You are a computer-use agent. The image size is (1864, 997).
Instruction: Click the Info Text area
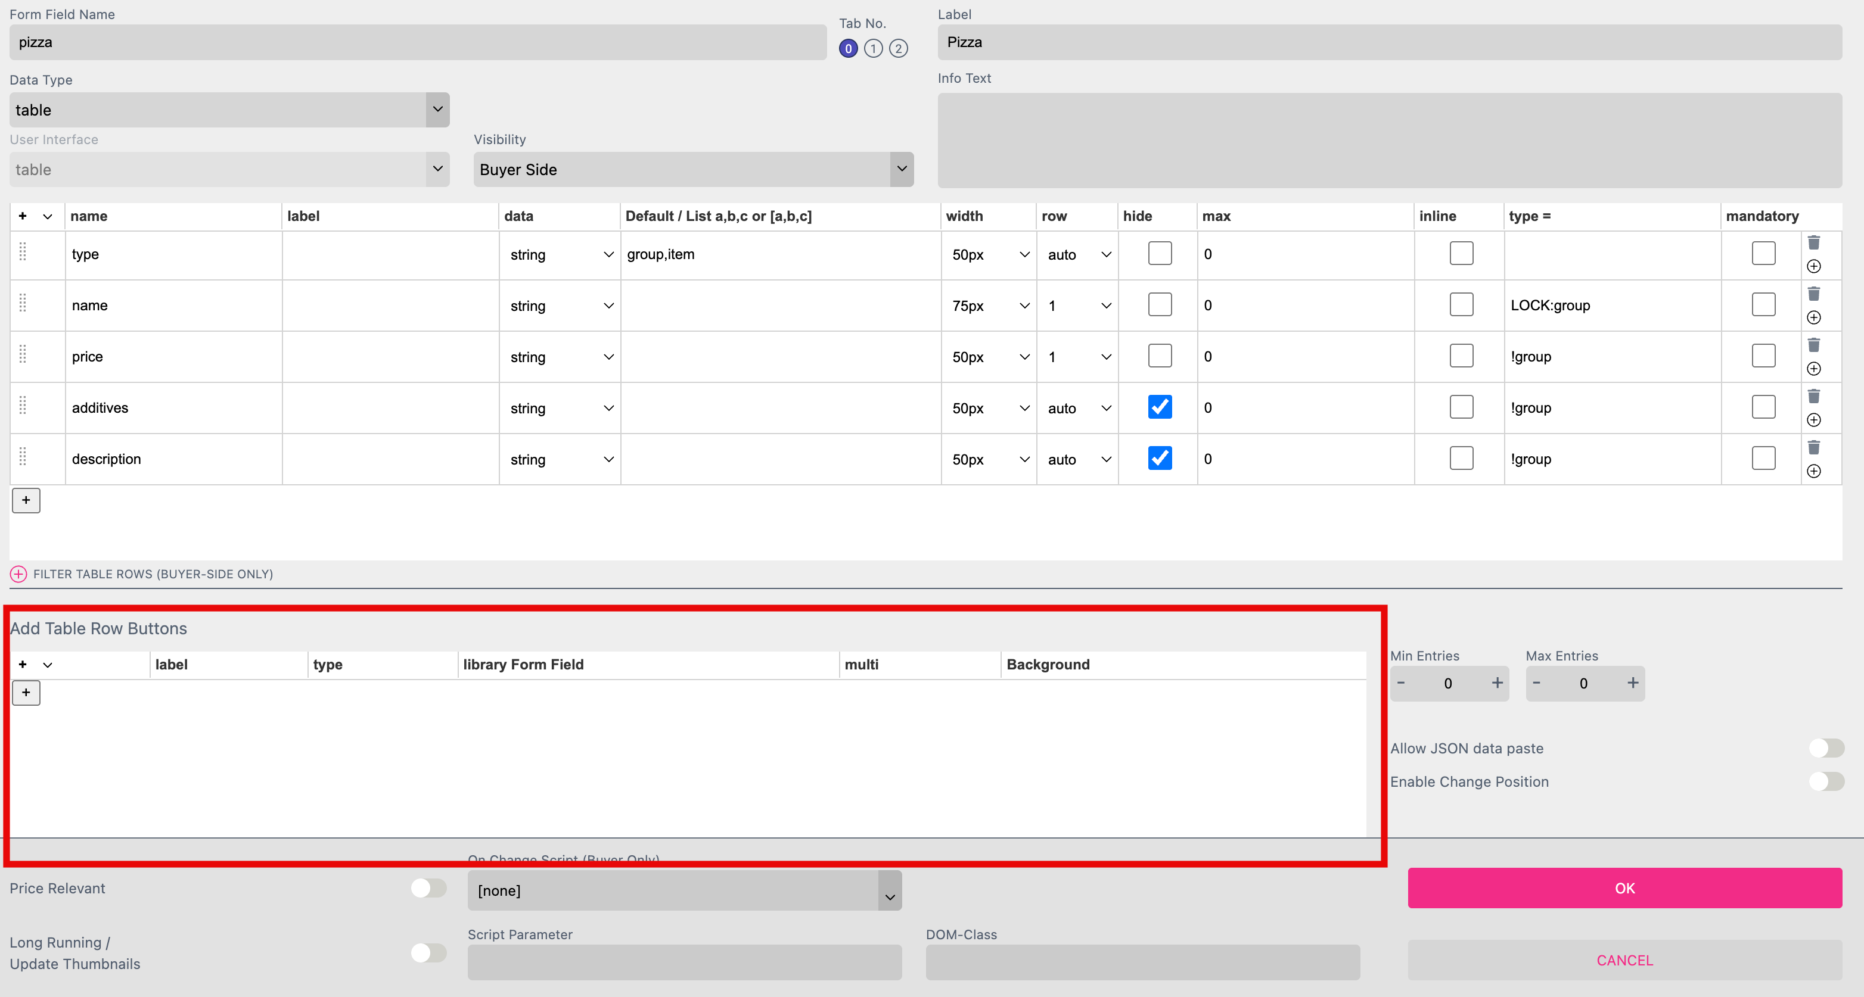click(1389, 141)
